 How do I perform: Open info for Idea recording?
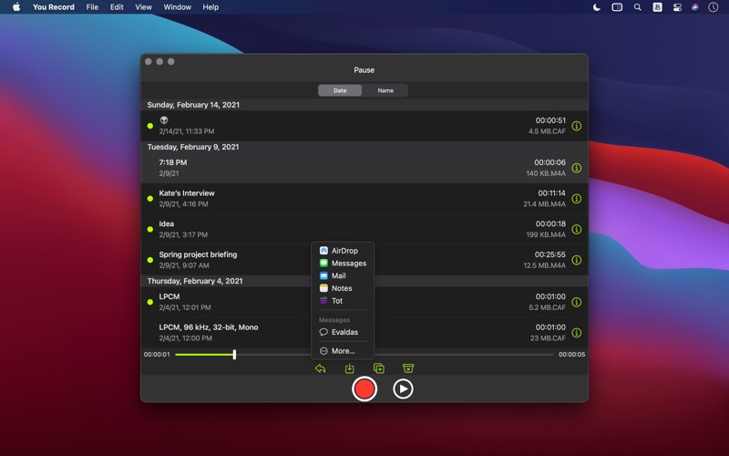[576, 229]
